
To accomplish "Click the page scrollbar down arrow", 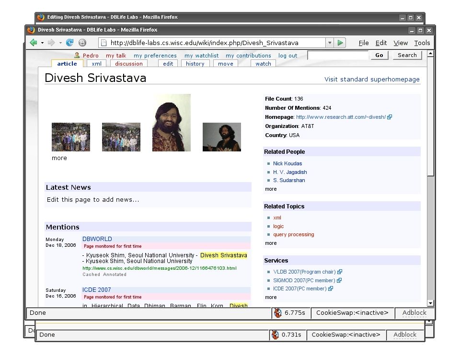I will click(x=430, y=303).
